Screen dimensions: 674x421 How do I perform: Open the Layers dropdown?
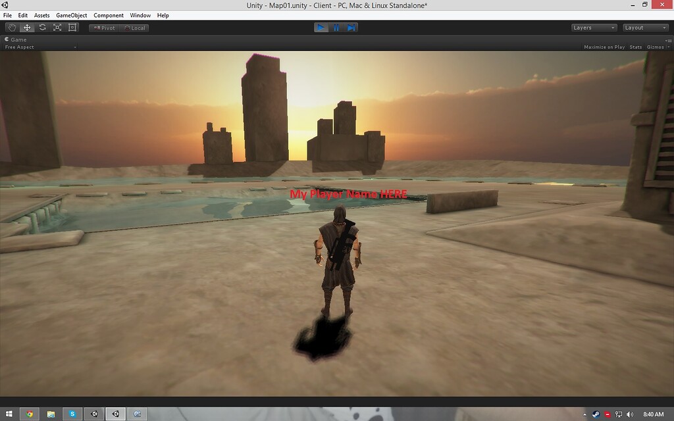[592, 28]
